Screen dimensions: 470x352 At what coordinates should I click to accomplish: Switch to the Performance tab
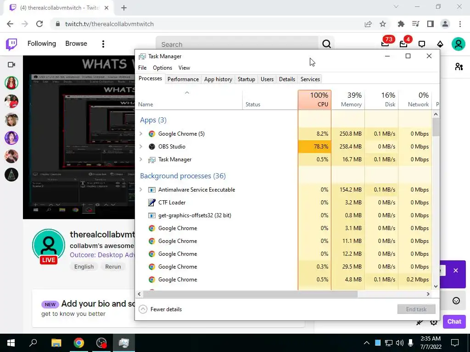pyautogui.click(x=183, y=79)
